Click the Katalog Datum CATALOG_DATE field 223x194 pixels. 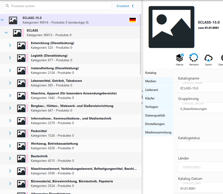200,187
